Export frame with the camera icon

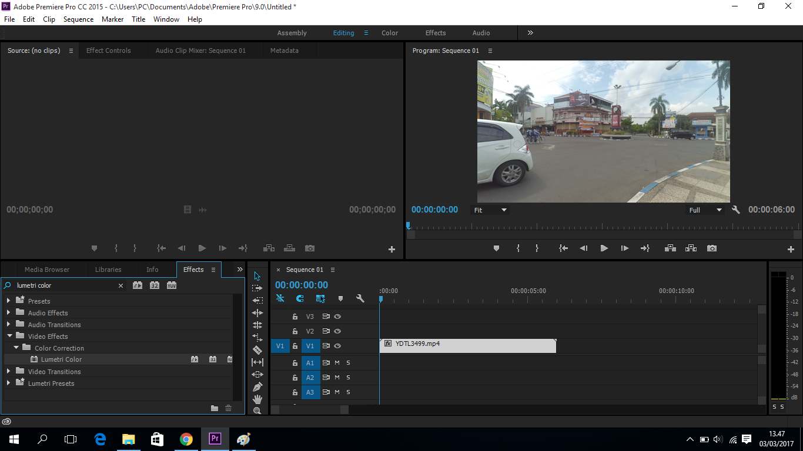(712, 248)
